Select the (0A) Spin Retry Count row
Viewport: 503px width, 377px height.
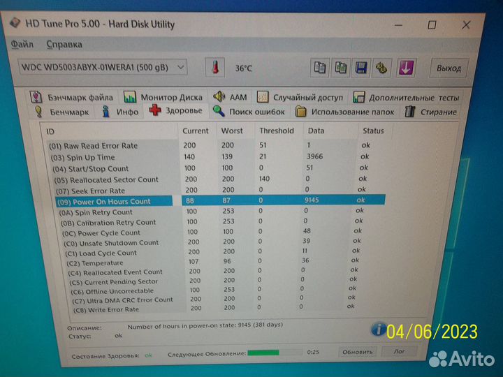click(x=212, y=212)
